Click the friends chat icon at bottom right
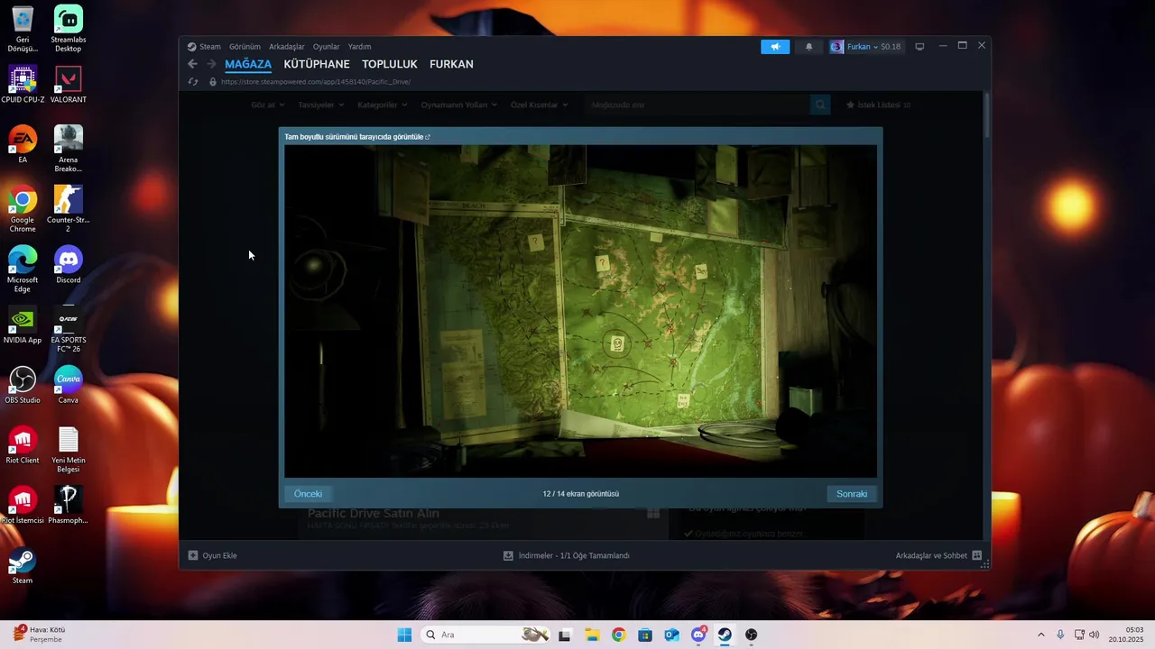Screen dimensions: 1155x649 pos(976,556)
